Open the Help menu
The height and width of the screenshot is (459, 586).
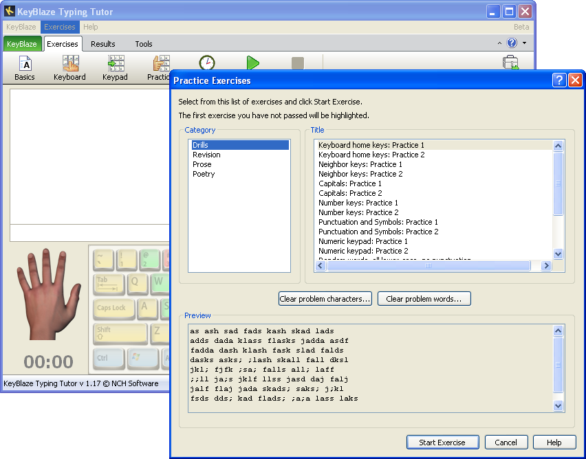90,27
